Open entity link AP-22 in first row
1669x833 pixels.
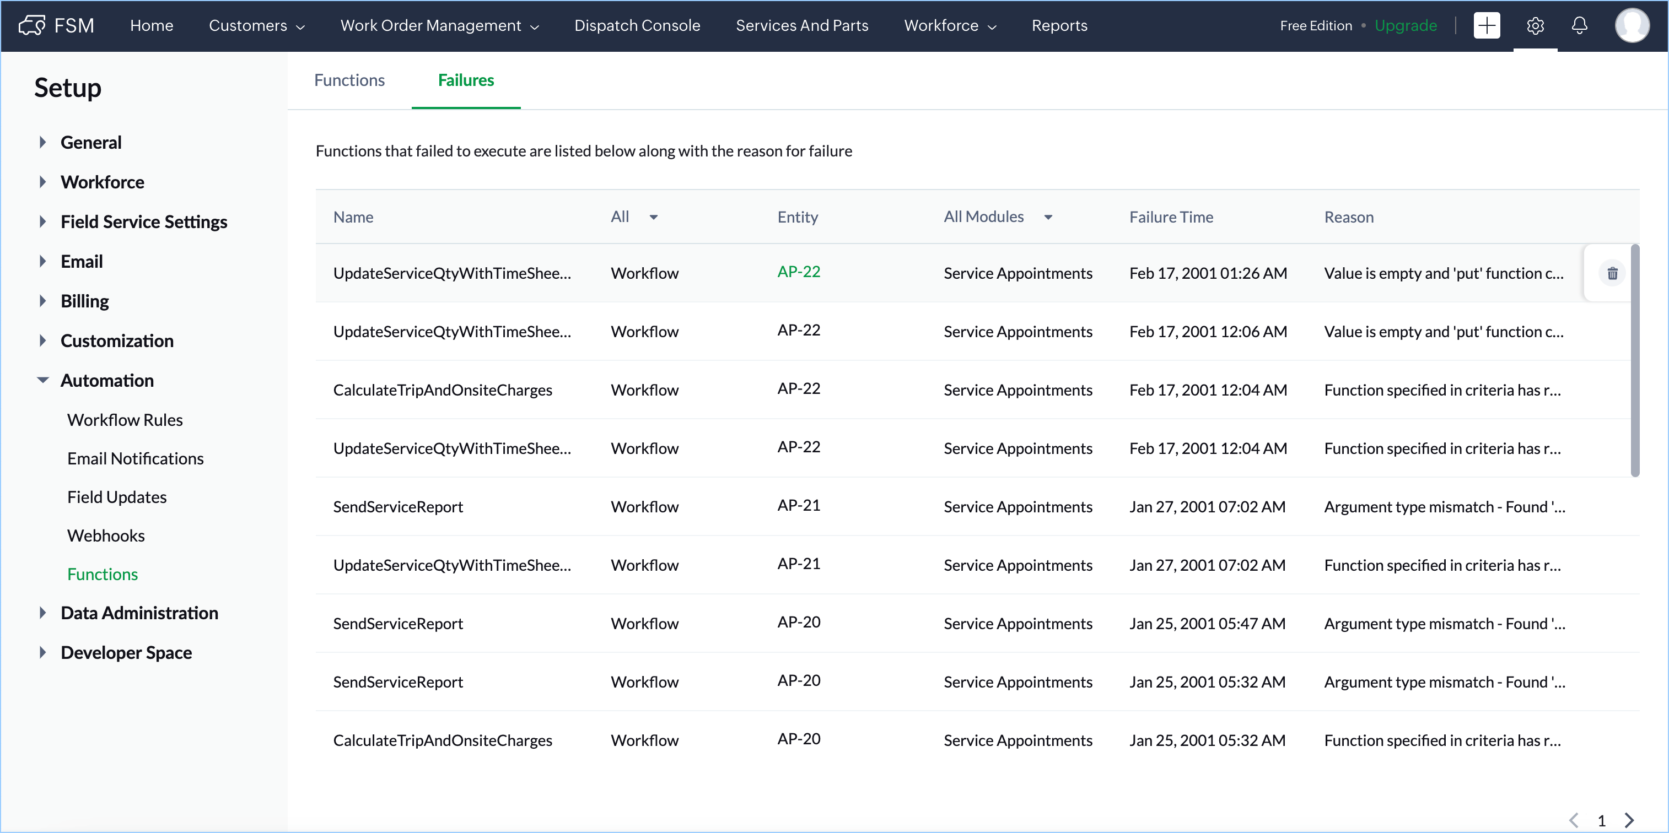[x=798, y=272]
